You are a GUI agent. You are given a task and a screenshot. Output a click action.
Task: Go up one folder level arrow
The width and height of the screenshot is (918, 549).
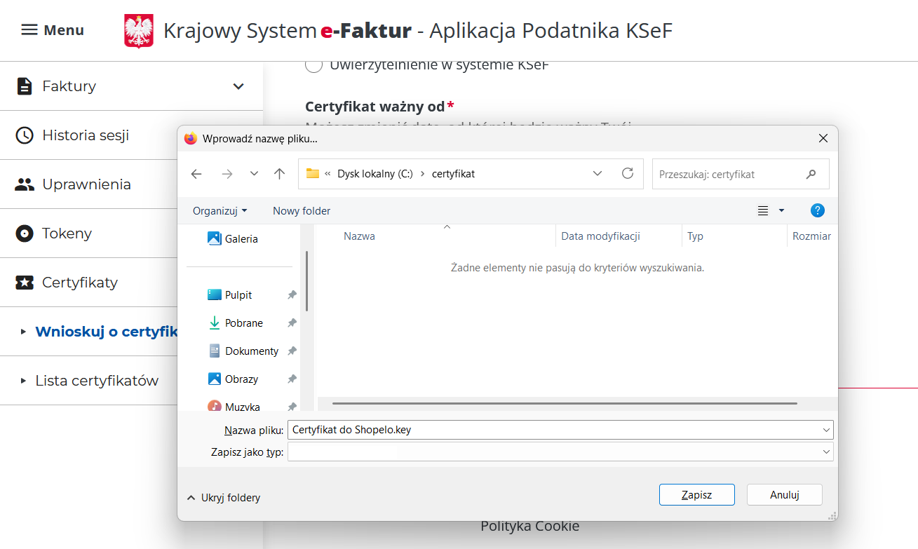(279, 174)
